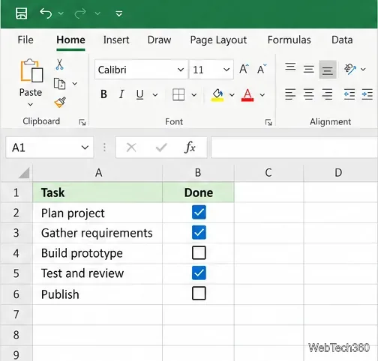Click Bottom Align icon

(x=328, y=70)
